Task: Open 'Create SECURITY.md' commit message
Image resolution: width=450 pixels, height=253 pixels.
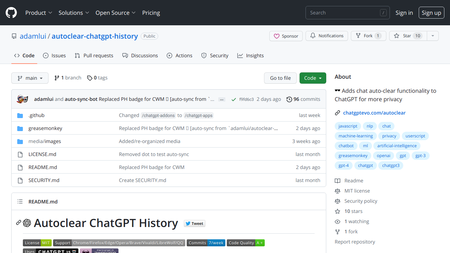Action: pos(142,180)
